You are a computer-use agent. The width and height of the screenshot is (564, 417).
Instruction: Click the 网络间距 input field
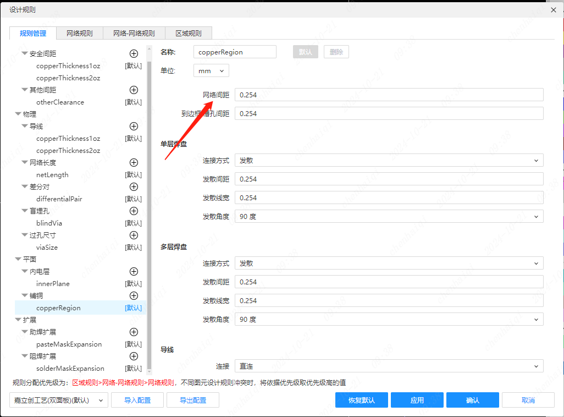(x=389, y=95)
